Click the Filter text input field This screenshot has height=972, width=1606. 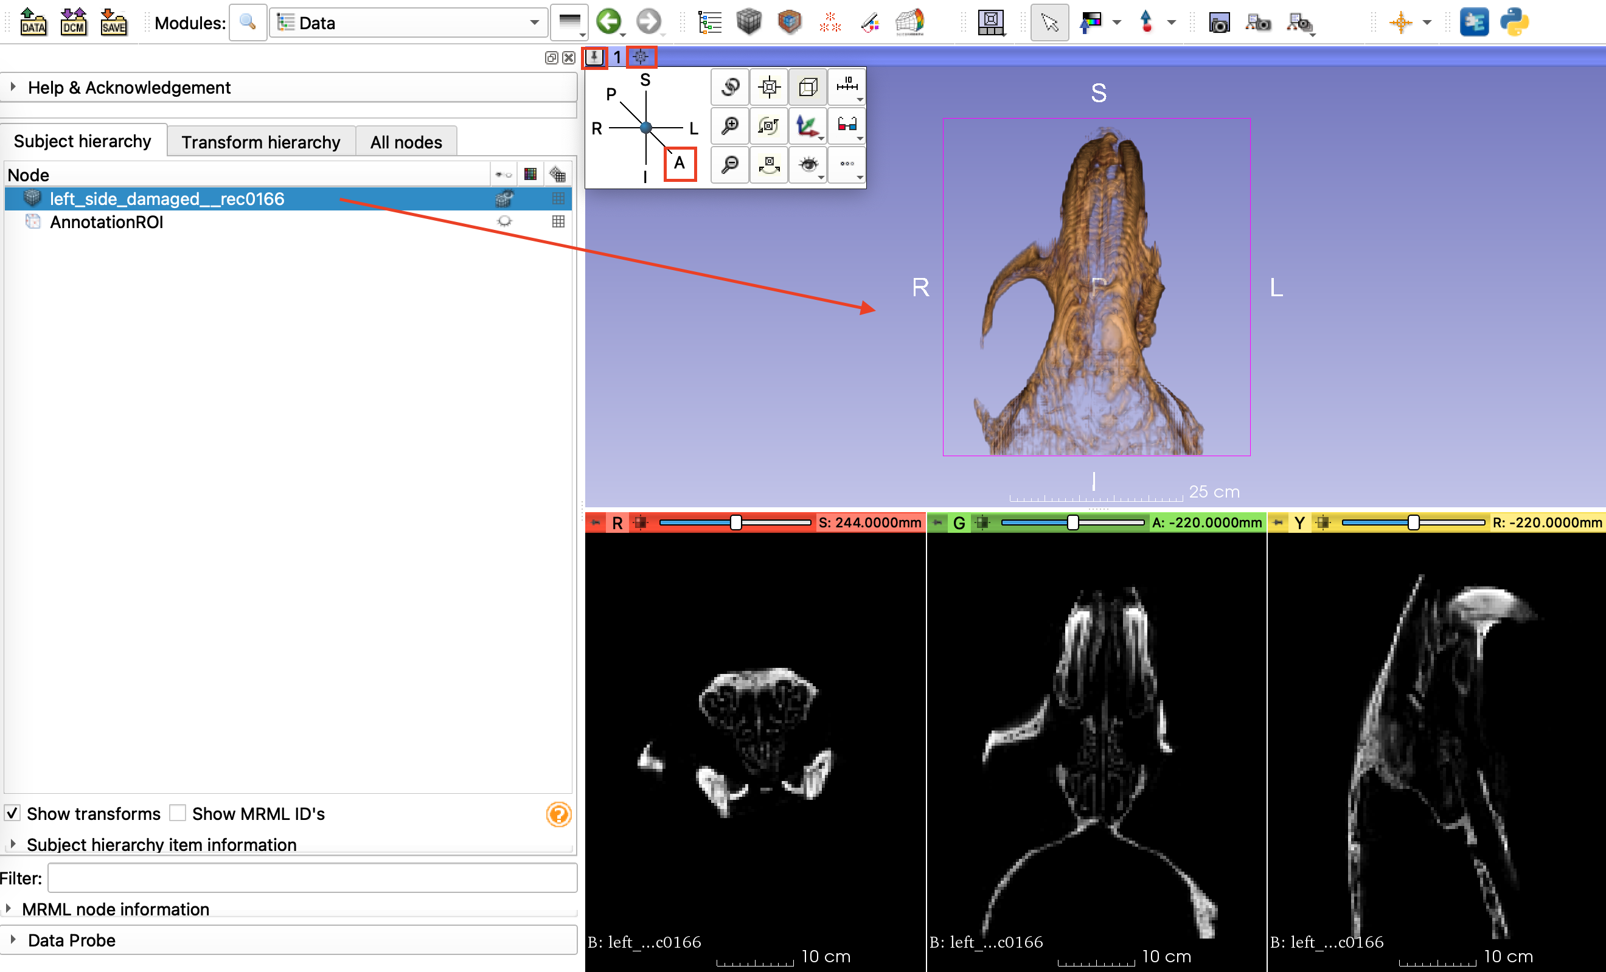click(x=312, y=878)
